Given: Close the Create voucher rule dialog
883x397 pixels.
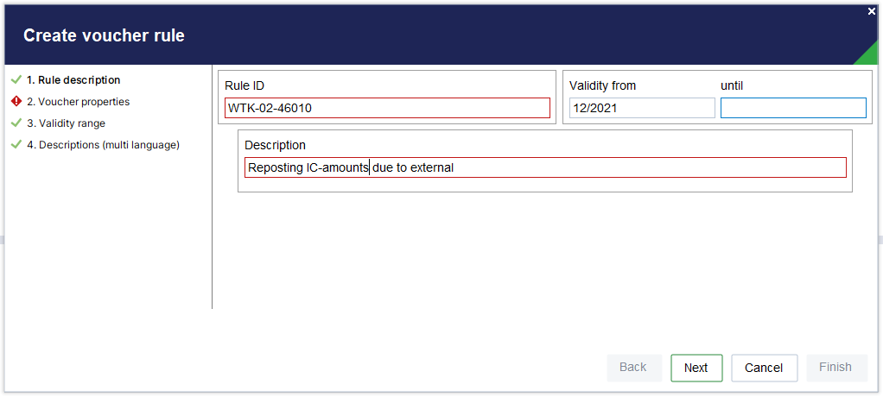Looking at the screenshot, I should coord(872,11).
